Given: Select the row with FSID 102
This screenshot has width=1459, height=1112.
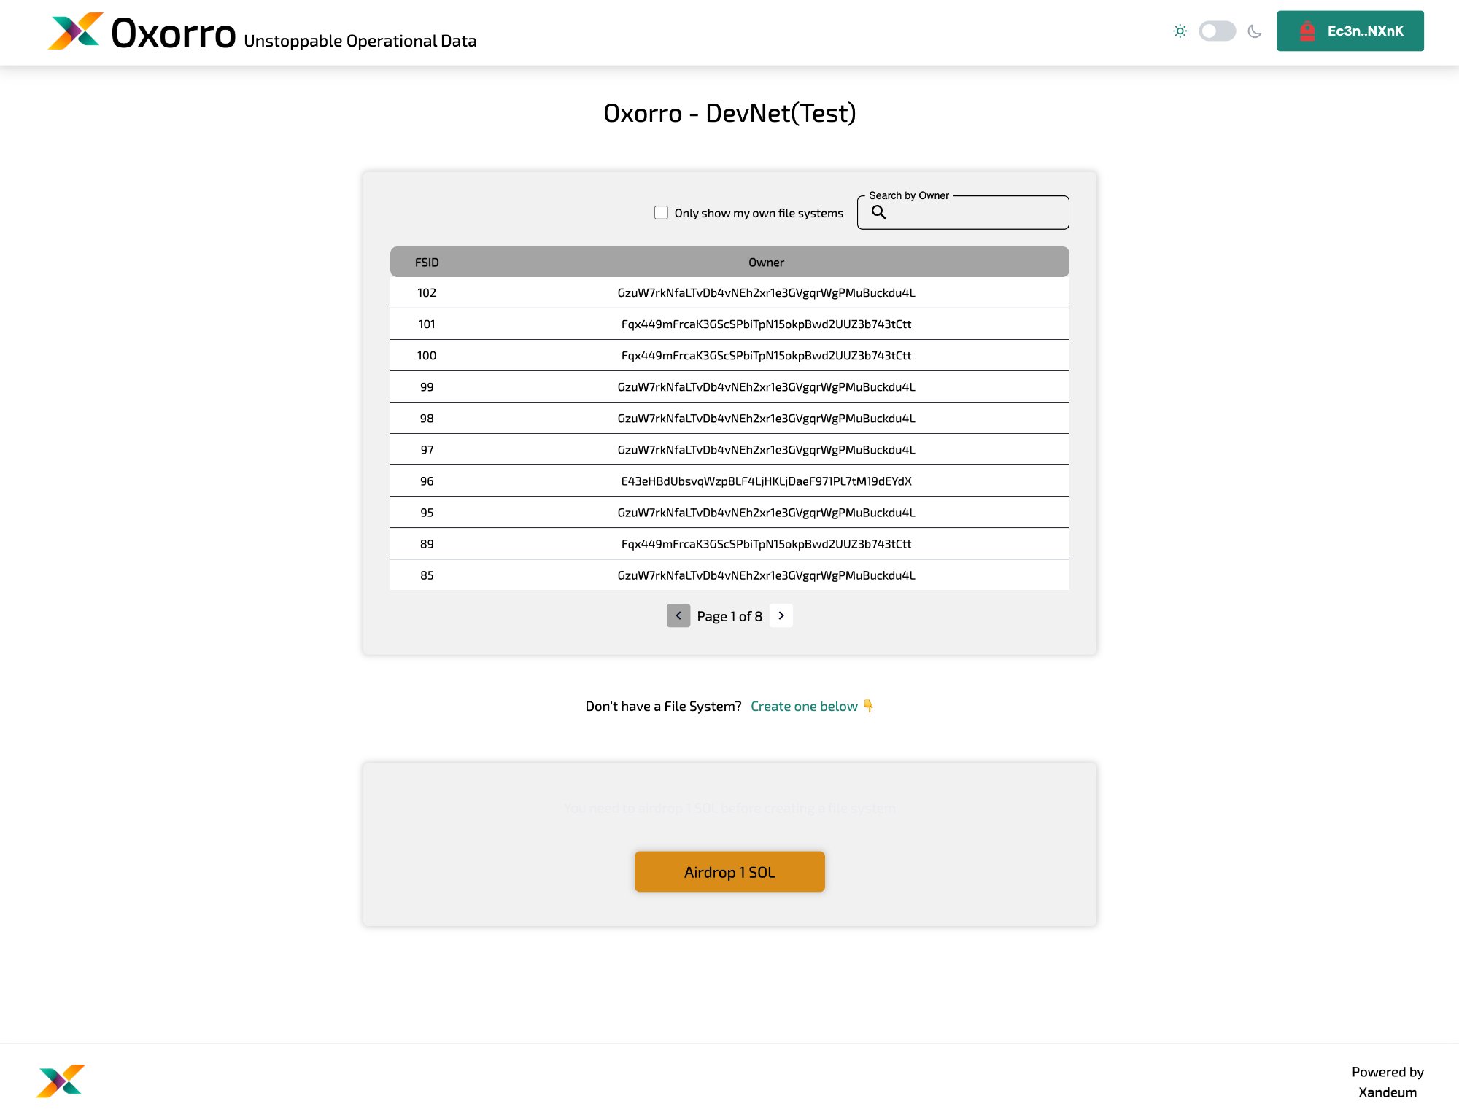Looking at the screenshot, I should [729, 292].
